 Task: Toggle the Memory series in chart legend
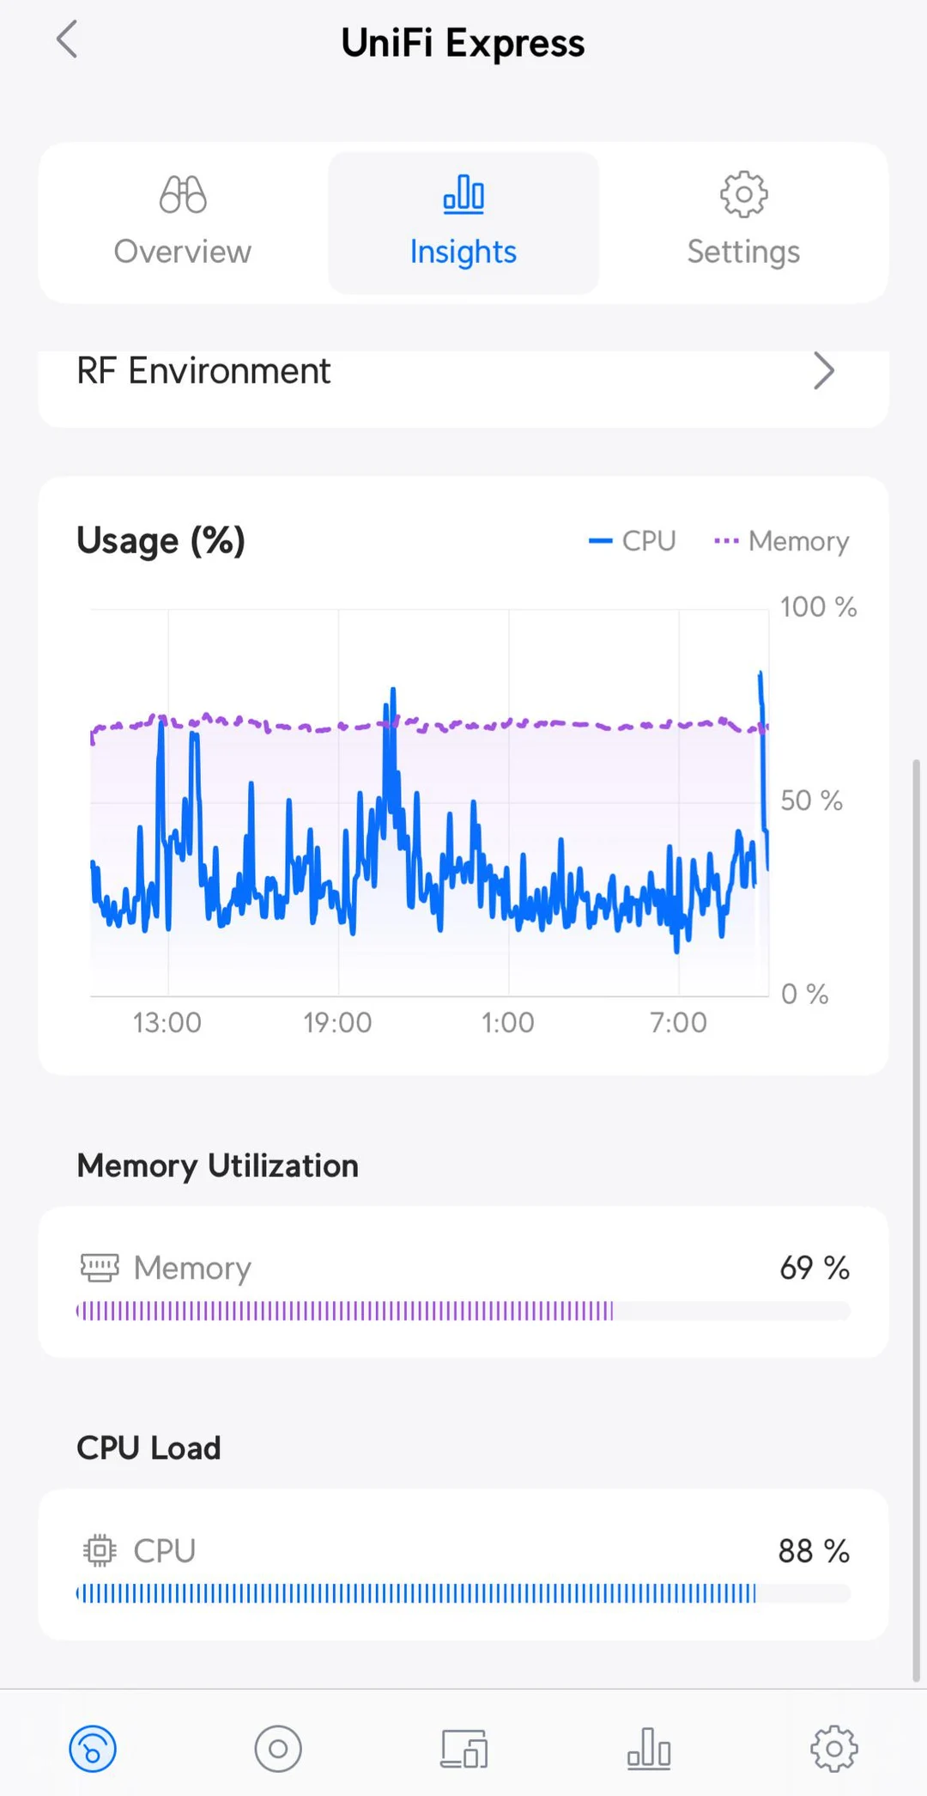coord(781,540)
